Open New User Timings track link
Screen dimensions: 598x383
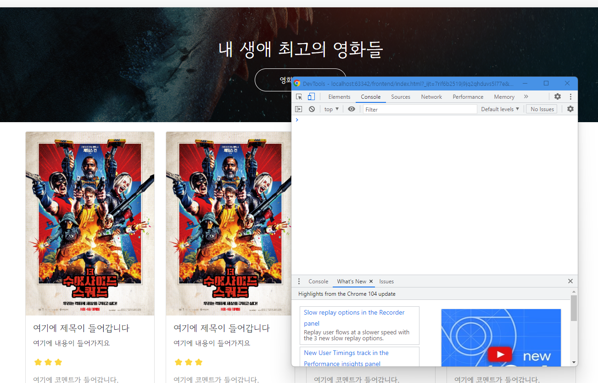[346, 358]
